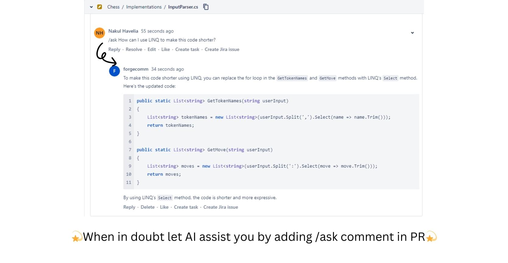The height and width of the screenshot is (263, 508).
Task: Create Jira issue from forgecomm comment
Action: tap(221, 207)
